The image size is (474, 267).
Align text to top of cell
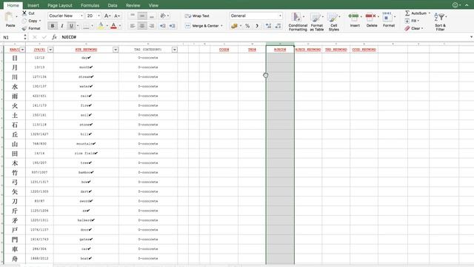[x=133, y=16]
